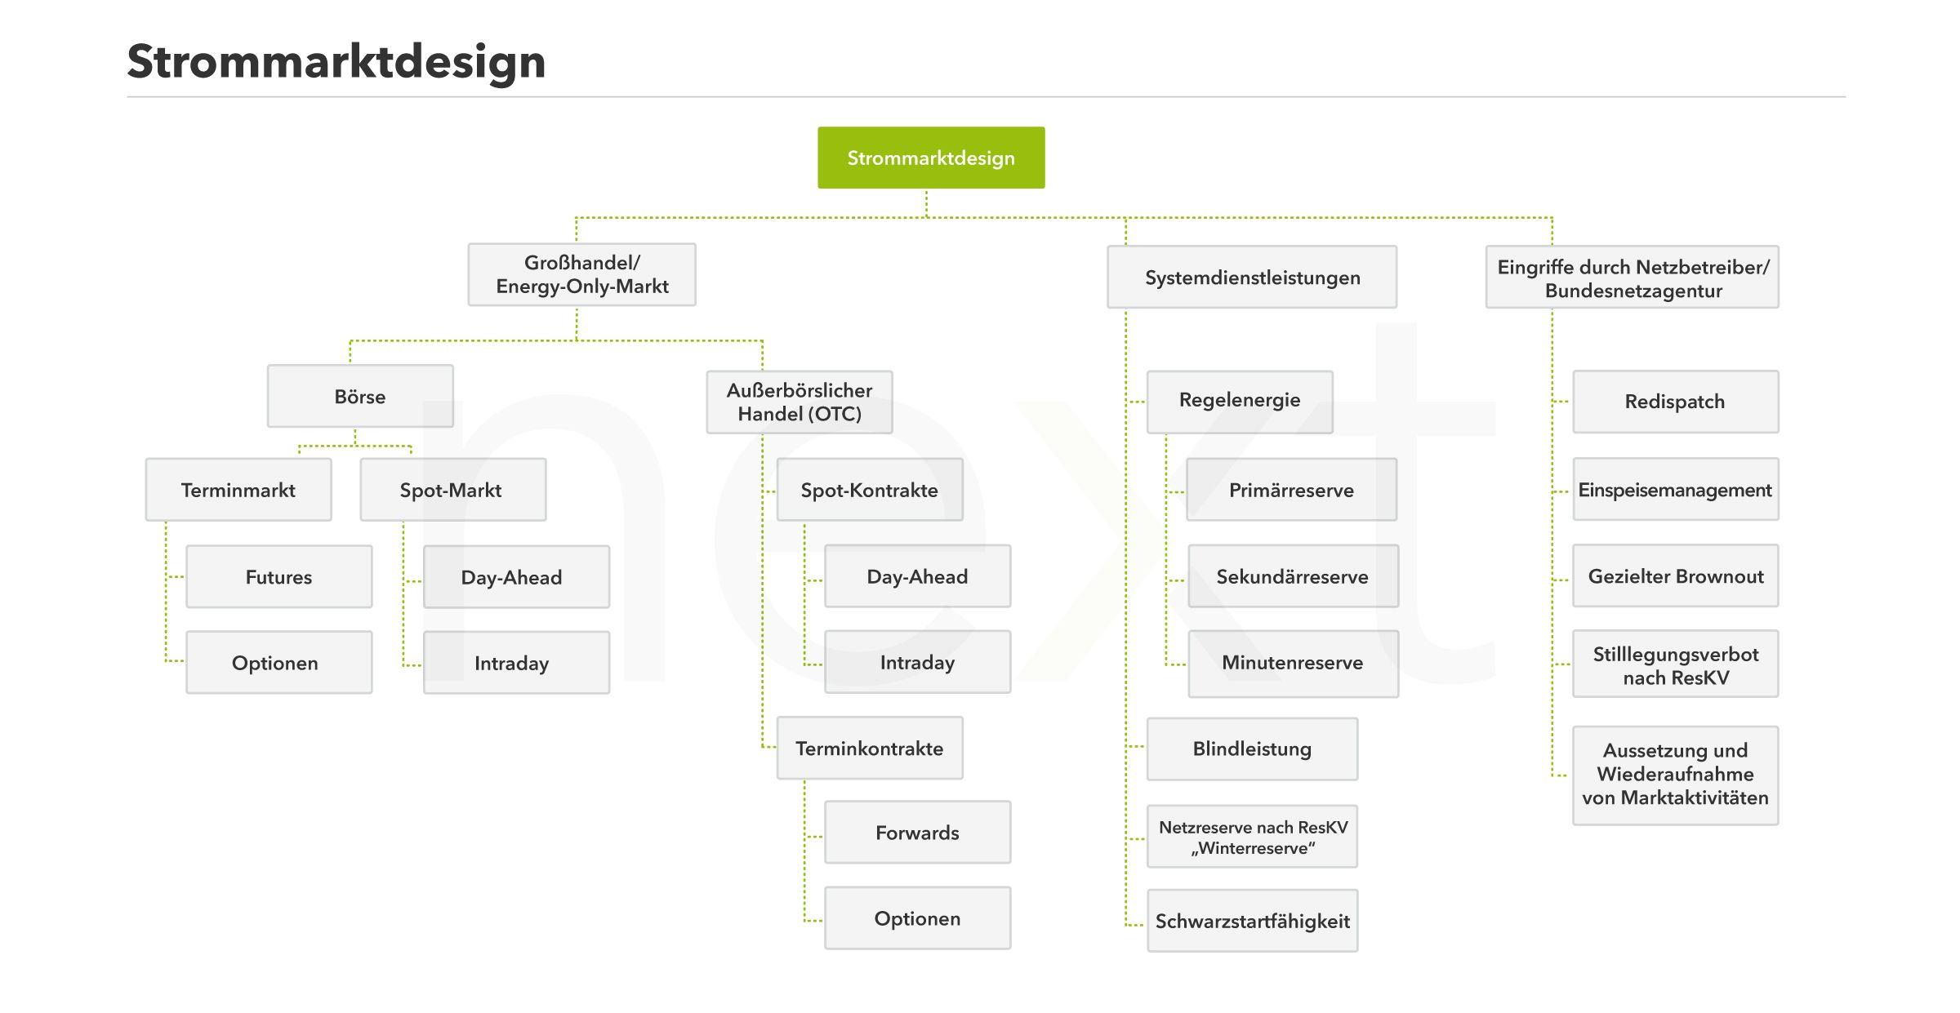Click the Minutenreserve box
The height and width of the screenshot is (1013, 1960).
tap(1293, 663)
